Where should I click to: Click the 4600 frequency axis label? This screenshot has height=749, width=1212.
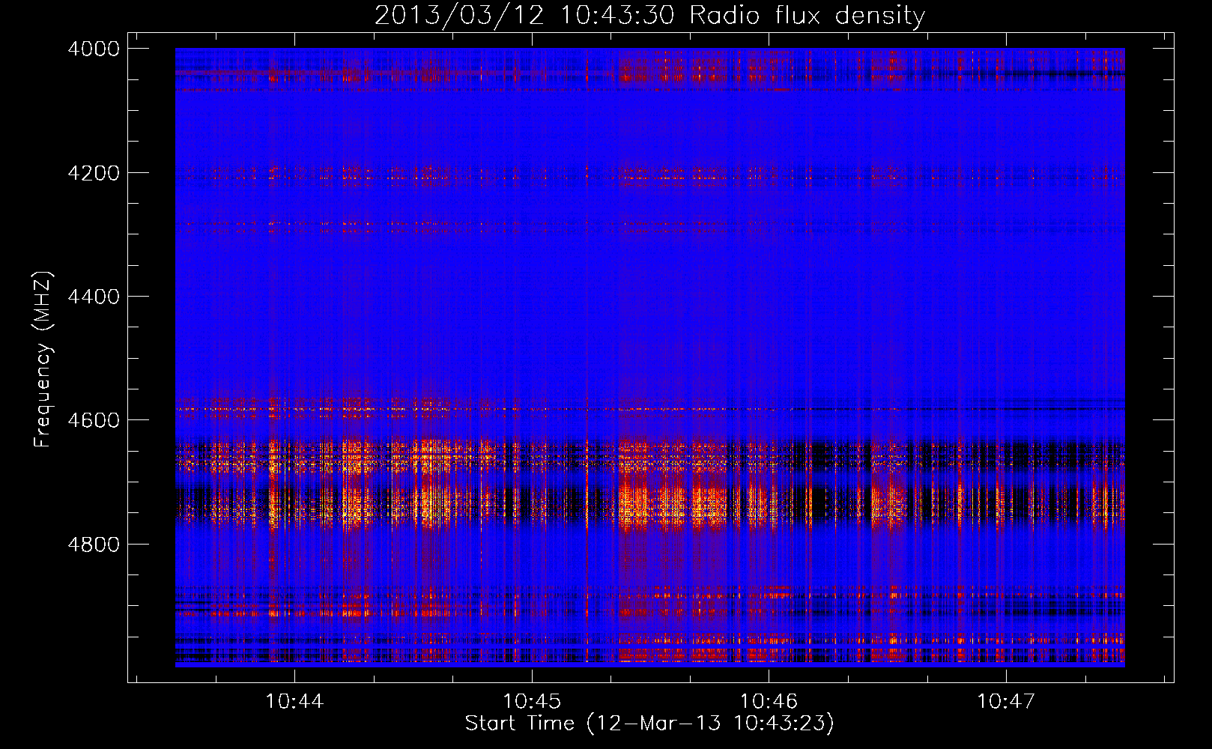point(94,420)
